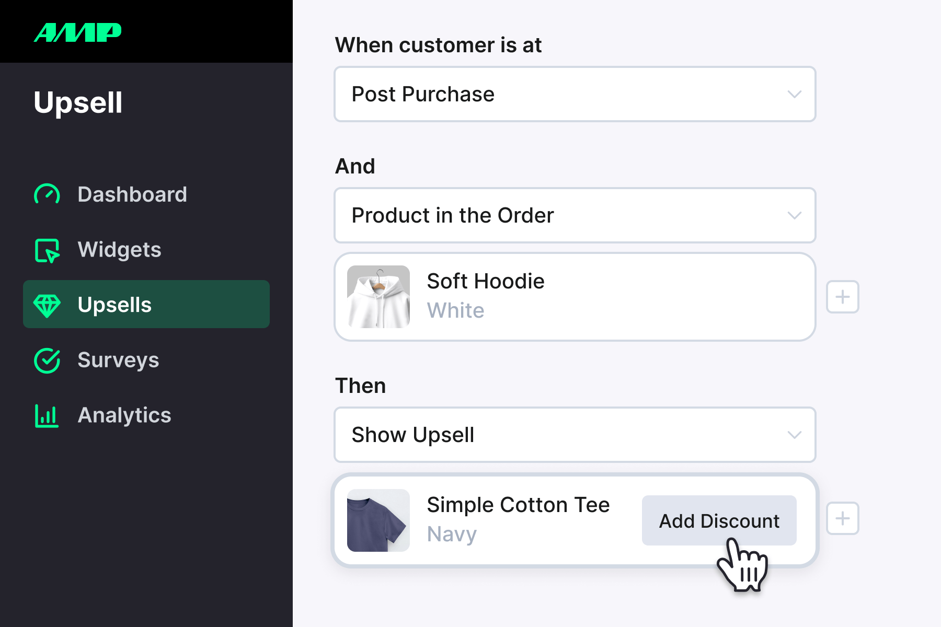Click the Add Discount button
941x627 pixels.
click(719, 520)
